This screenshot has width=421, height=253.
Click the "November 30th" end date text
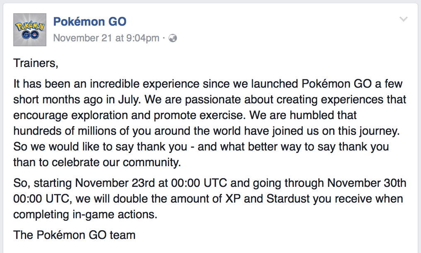coord(366,183)
